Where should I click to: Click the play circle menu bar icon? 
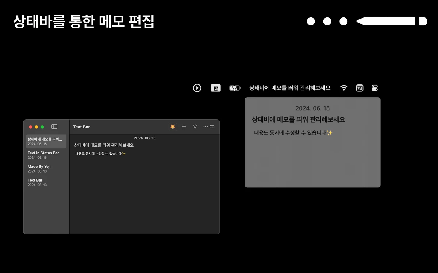coord(197,88)
